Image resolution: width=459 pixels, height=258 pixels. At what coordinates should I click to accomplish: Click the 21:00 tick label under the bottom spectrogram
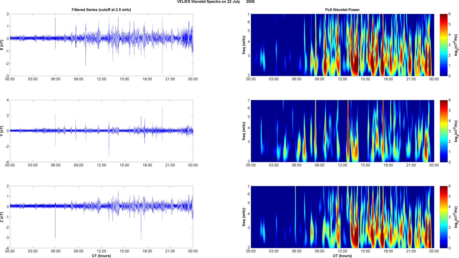[411, 251]
